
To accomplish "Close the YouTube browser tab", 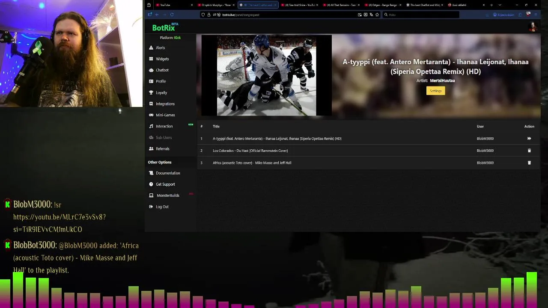I will pyautogui.click(x=192, y=5).
